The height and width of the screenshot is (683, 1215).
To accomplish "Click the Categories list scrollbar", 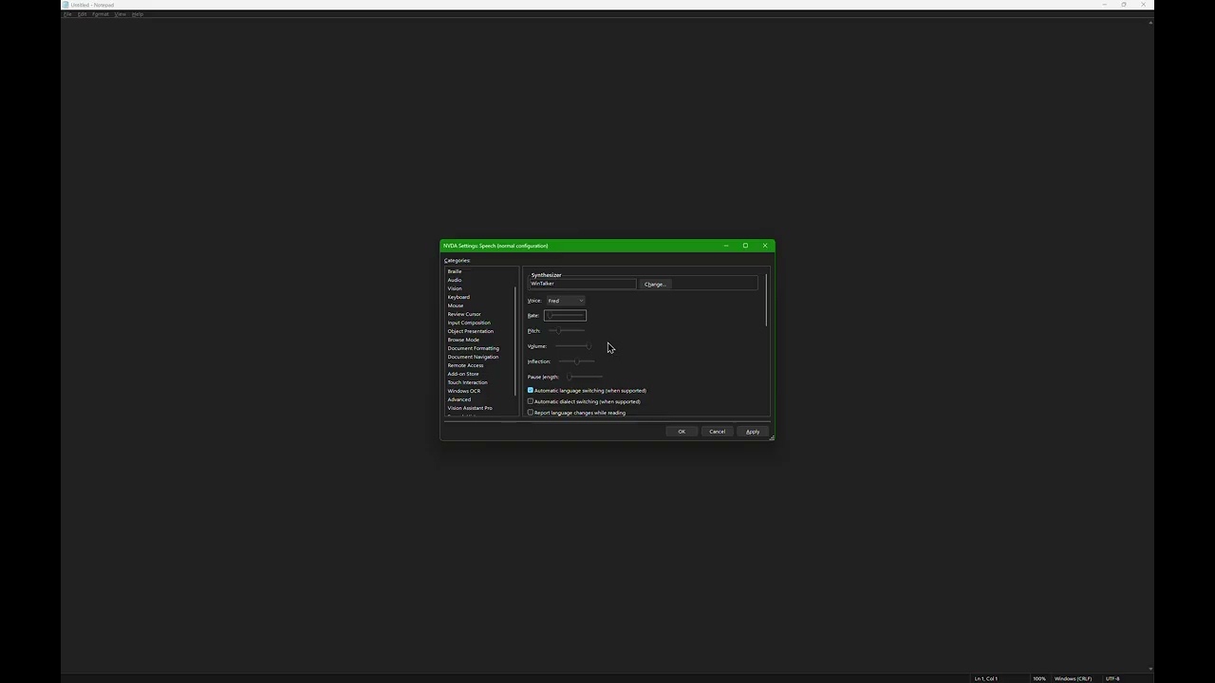I will coord(515,341).
